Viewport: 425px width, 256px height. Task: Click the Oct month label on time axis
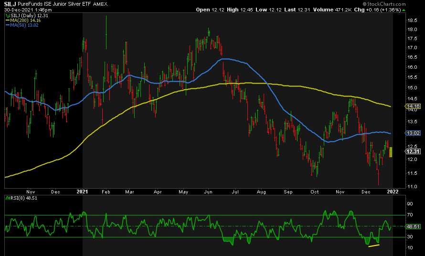pyautogui.click(x=314, y=192)
